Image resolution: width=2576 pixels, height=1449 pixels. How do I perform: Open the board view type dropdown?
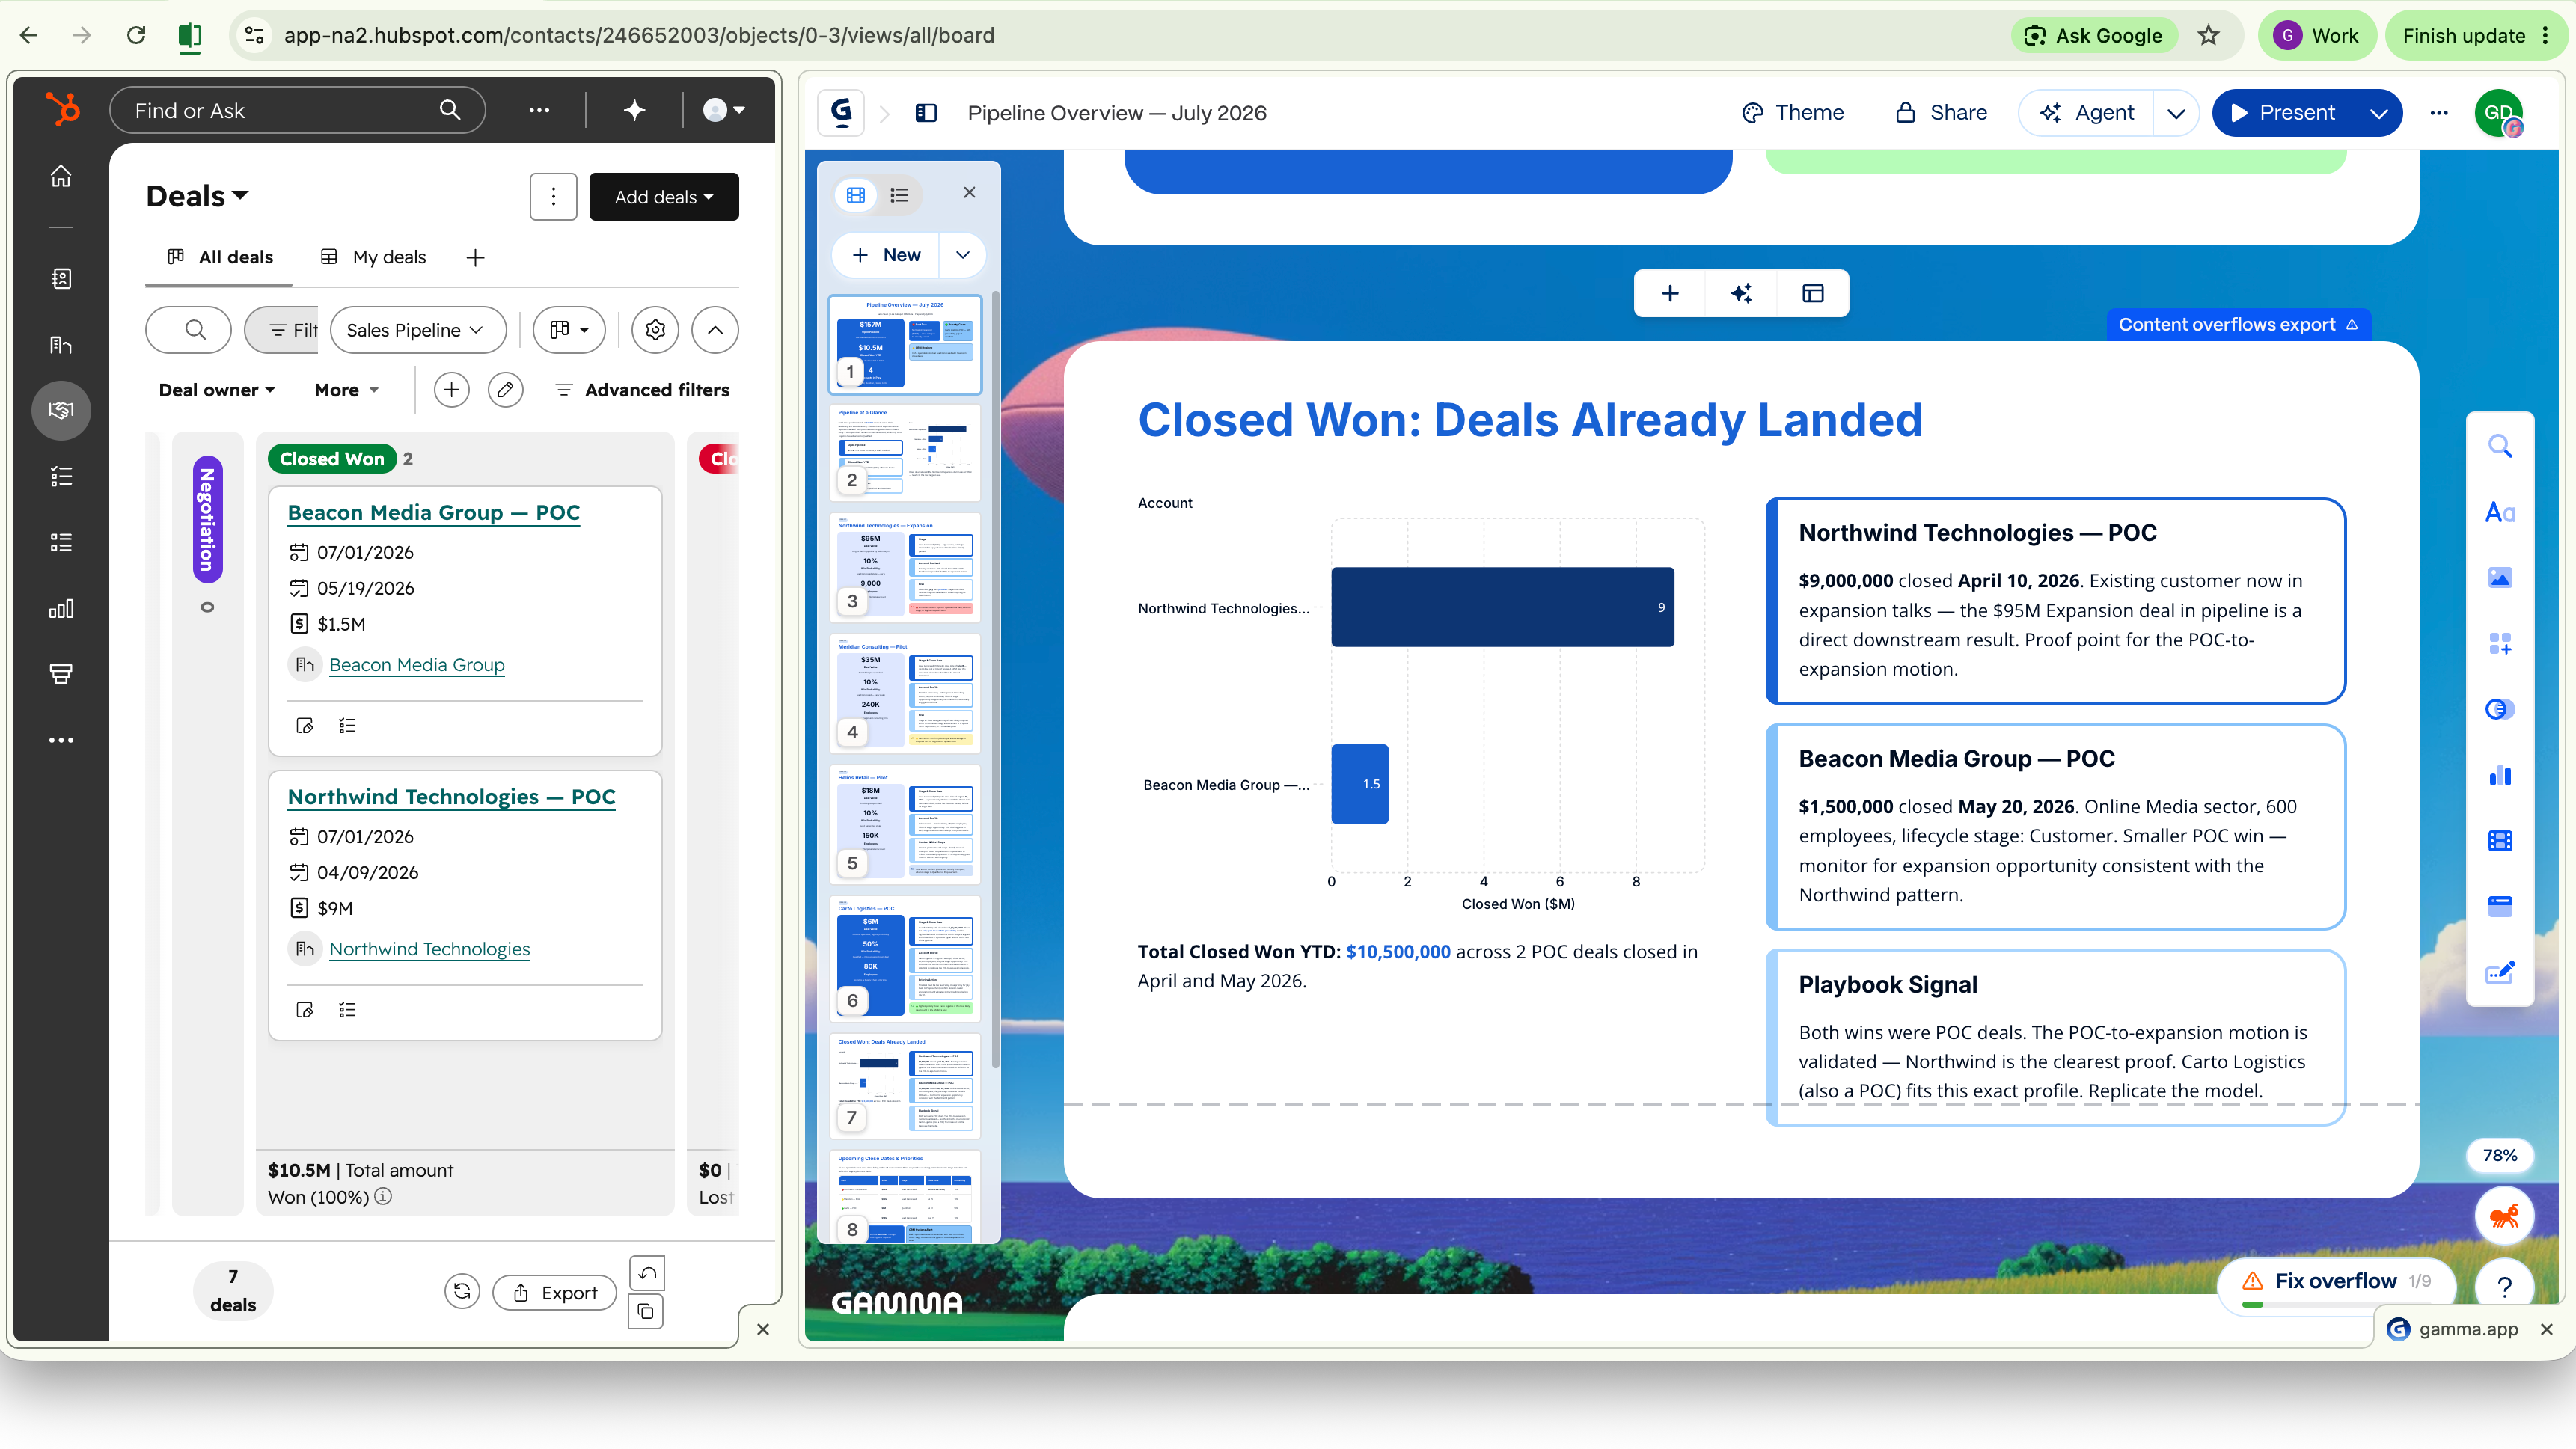[569, 330]
